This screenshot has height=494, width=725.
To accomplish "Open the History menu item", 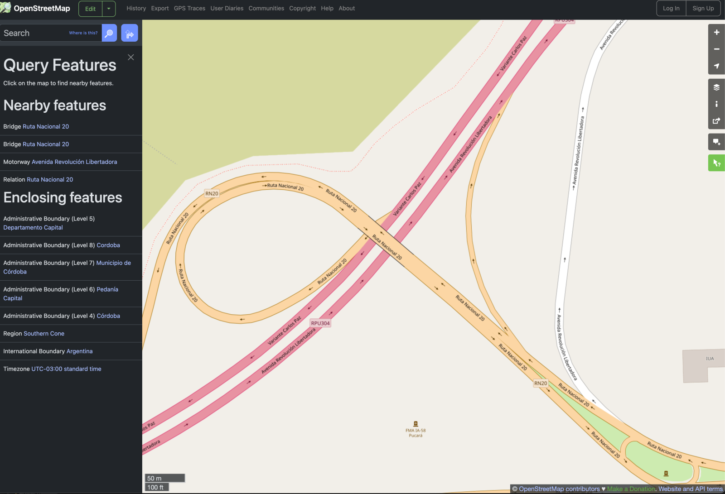I will coord(136,9).
